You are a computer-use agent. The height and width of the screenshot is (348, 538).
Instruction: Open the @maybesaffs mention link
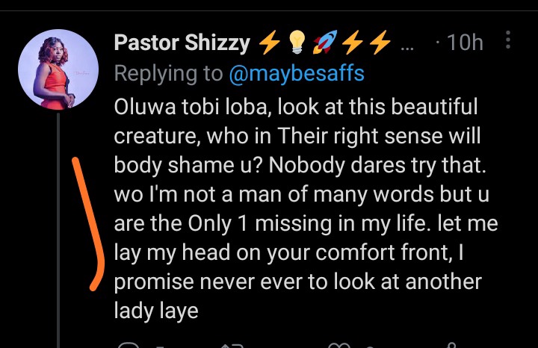[x=297, y=74]
